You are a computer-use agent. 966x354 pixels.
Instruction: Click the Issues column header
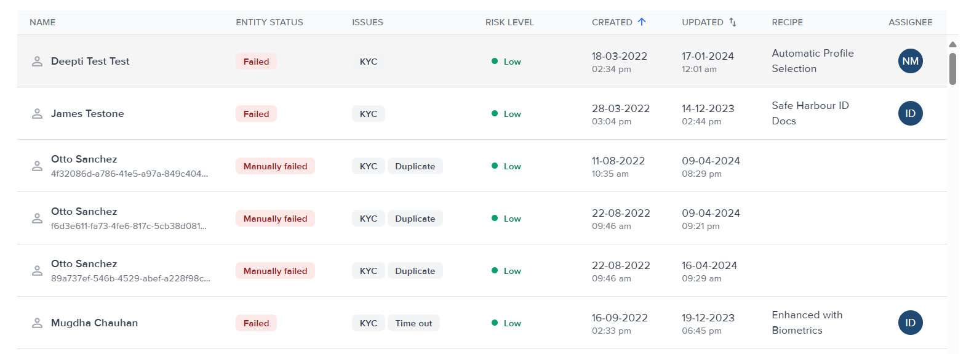pyautogui.click(x=367, y=22)
